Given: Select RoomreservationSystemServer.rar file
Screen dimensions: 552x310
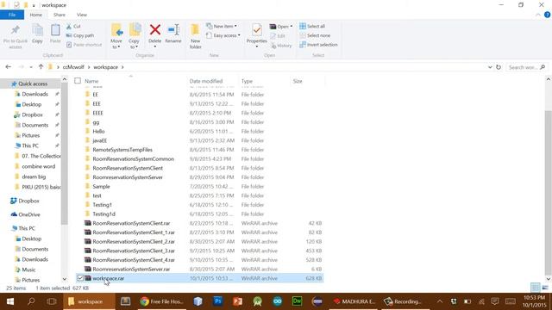Looking at the screenshot, I should pos(131,269).
